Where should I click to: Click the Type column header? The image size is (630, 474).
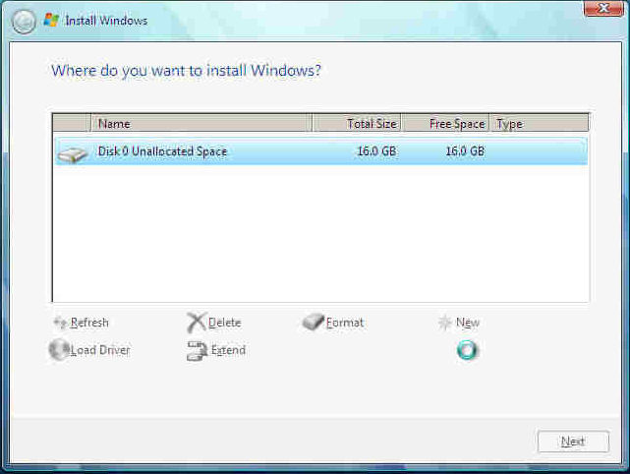(538, 124)
